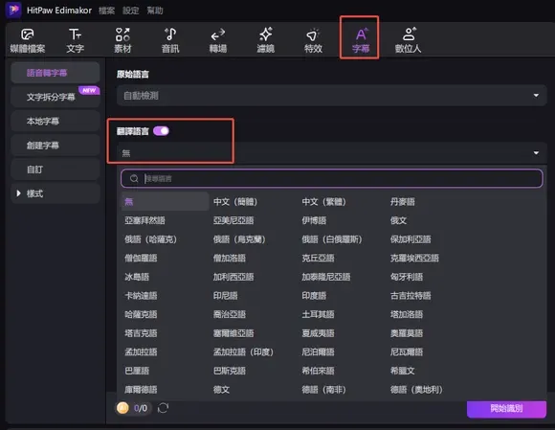Open the 濾鏡 filters panel

pyautogui.click(x=265, y=40)
